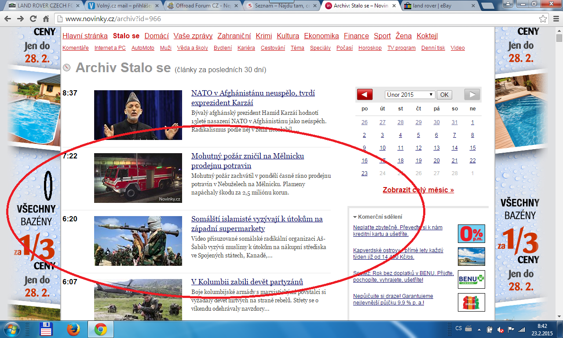Click the fire truck article thumbnail
563x338 pixels.
coord(138,178)
